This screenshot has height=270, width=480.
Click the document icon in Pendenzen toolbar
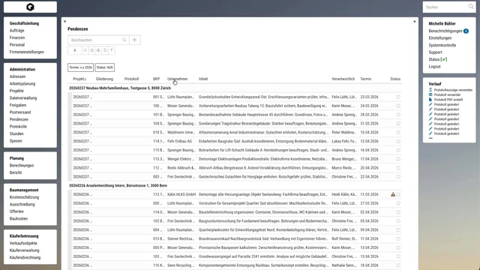[105, 50]
